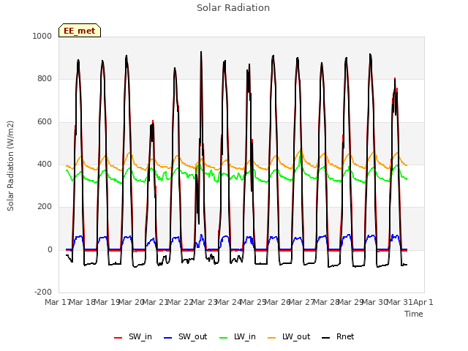The width and height of the screenshot is (468, 351).
Task: Click the 1000 y-axis tick label
Action: pyautogui.click(x=42, y=36)
